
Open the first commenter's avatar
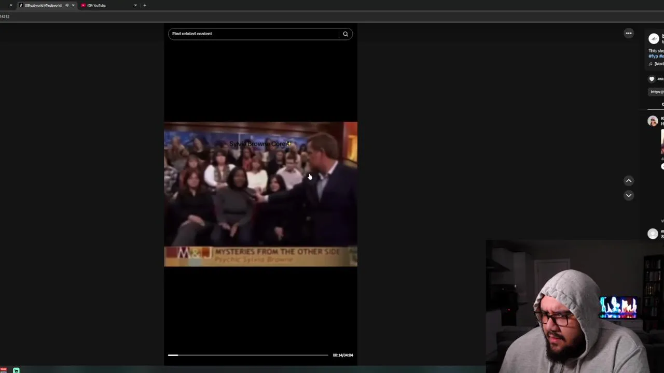pos(653,121)
